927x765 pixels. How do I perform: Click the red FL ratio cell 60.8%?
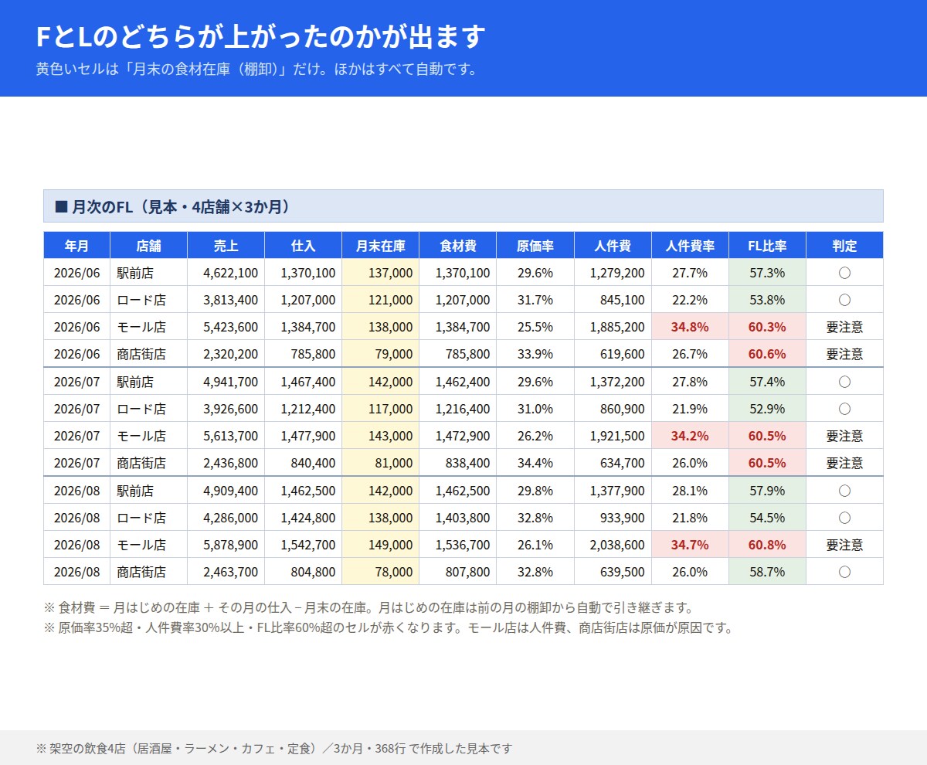click(x=767, y=545)
